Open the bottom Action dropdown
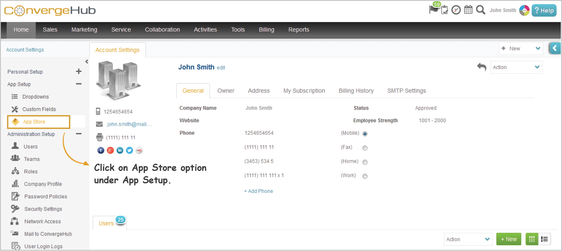 click(468, 239)
